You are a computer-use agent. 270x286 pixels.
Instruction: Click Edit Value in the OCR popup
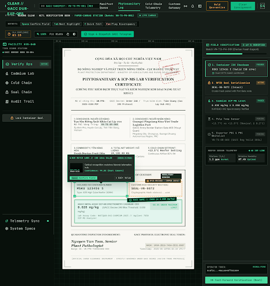[x=123, y=178]
